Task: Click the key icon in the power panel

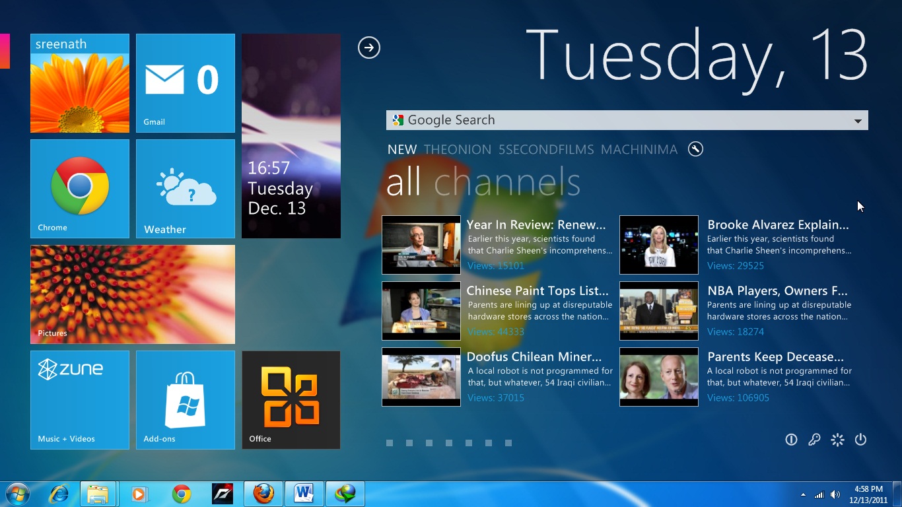Action: point(814,440)
